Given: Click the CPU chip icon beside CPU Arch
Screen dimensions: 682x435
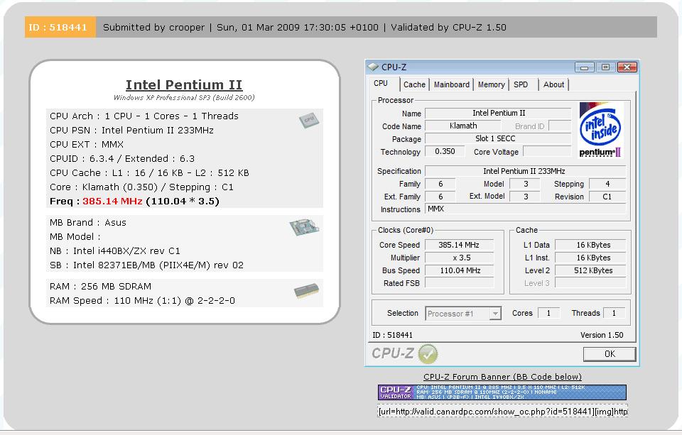Looking at the screenshot, I should pos(309,121).
